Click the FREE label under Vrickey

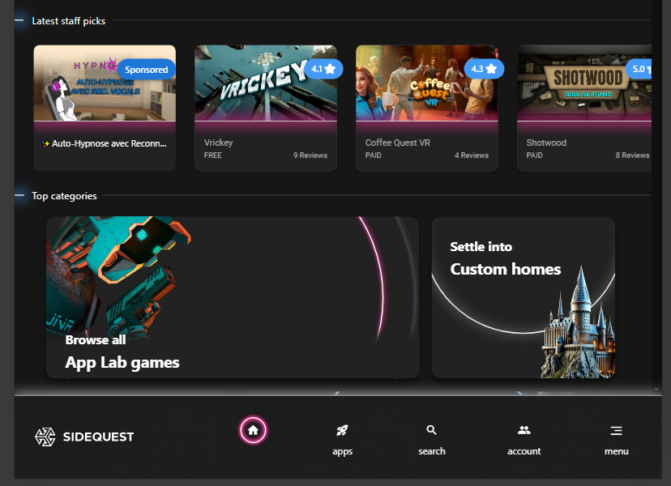click(x=212, y=156)
